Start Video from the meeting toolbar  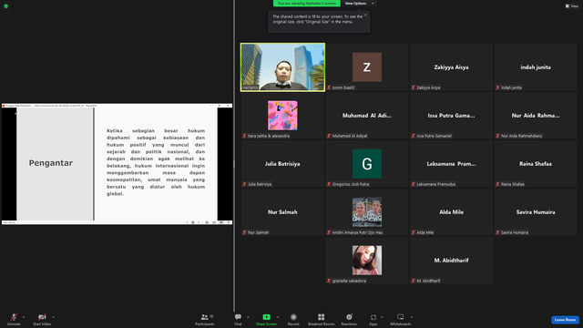click(42, 319)
